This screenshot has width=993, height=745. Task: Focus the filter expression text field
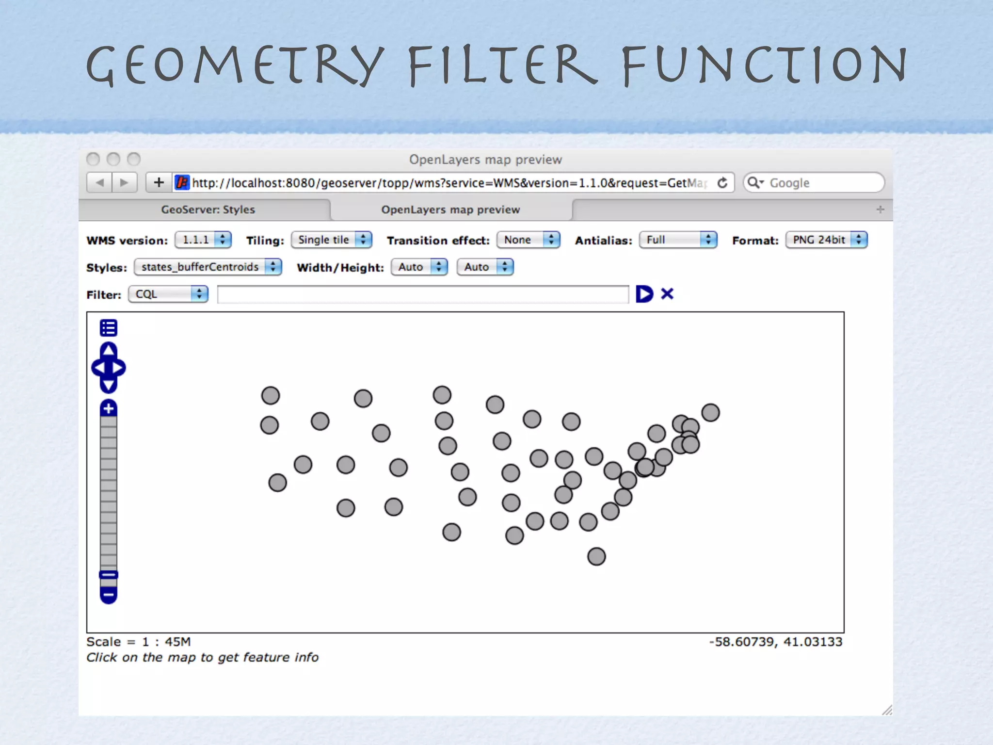click(x=423, y=294)
